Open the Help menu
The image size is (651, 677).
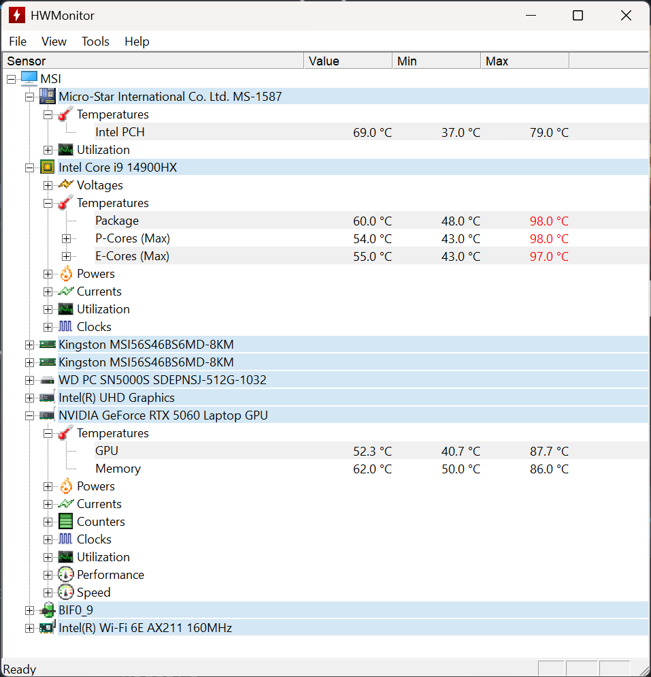[x=137, y=42]
